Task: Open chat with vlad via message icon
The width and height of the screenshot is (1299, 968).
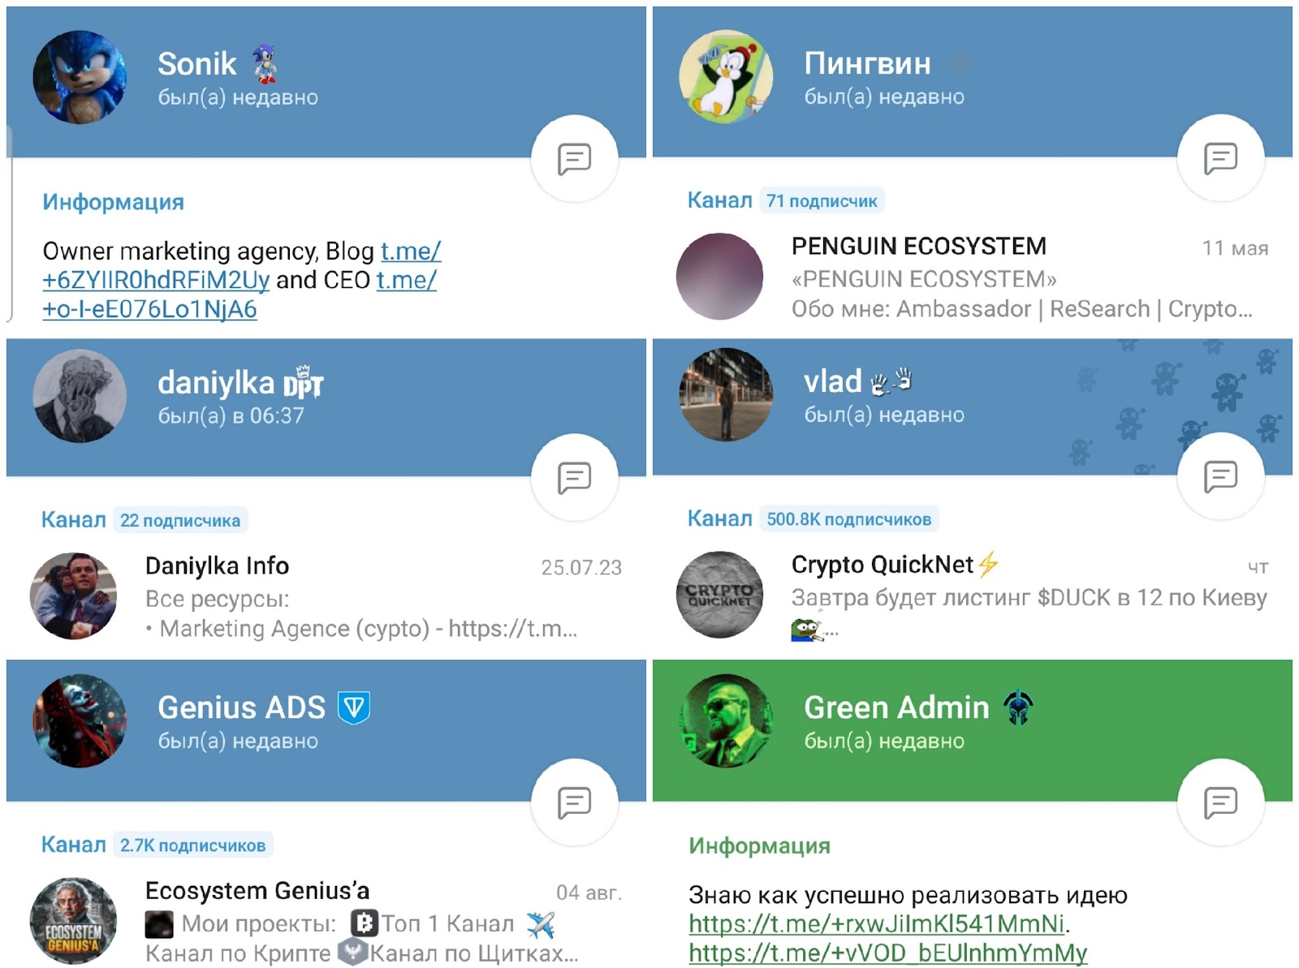Action: coord(1220,476)
